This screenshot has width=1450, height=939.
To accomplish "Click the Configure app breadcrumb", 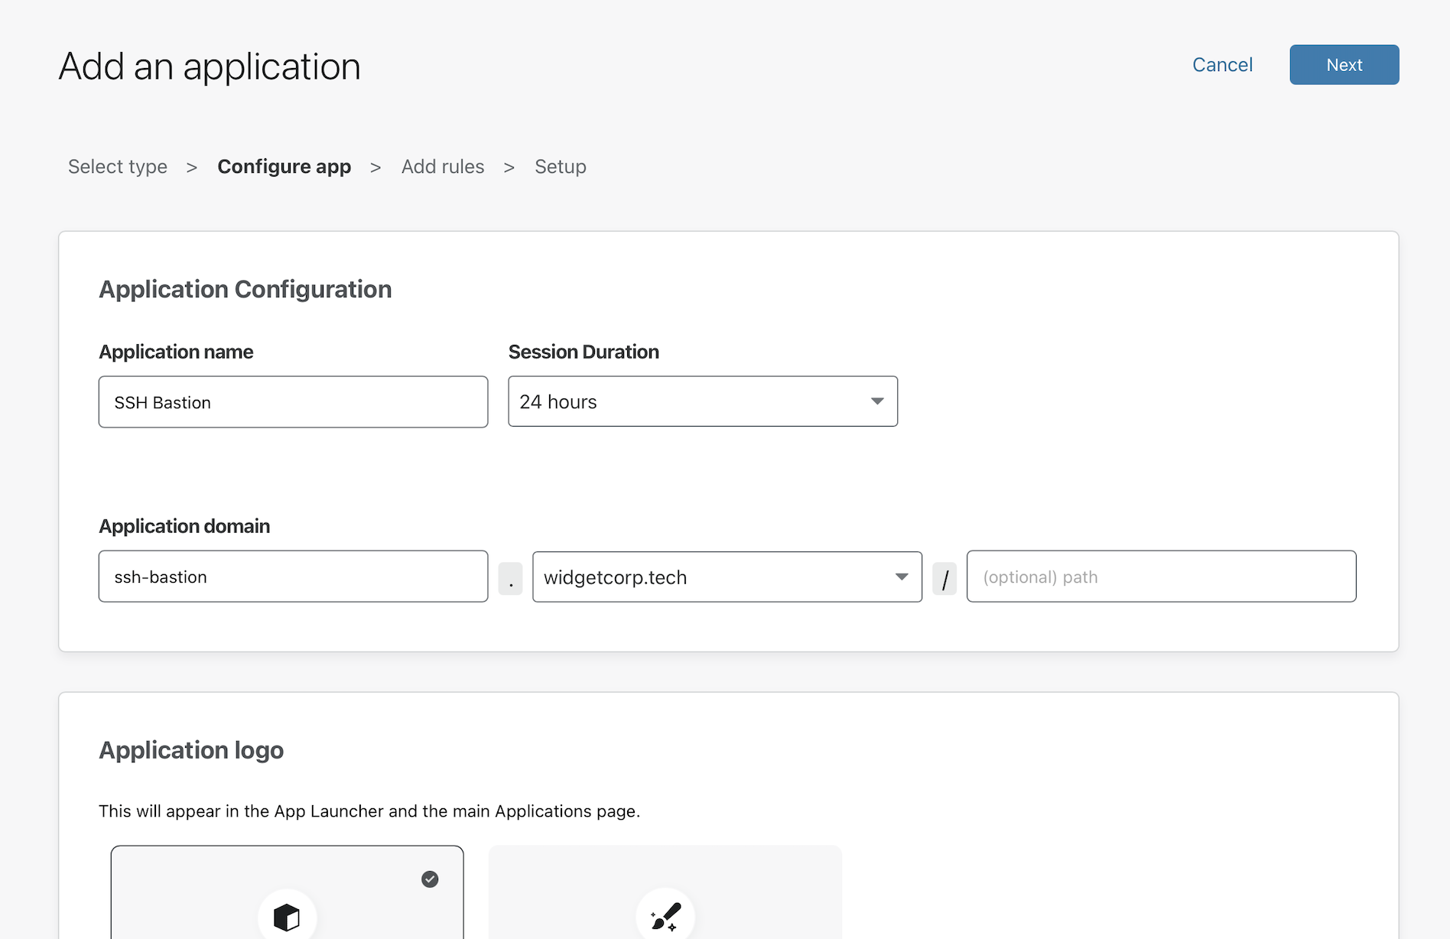I will 284,166.
